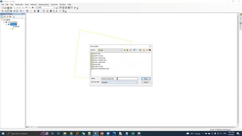Image resolution: width=242 pixels, height=136 pixels.
Task: Go back to previous extent arrow
Action: (x=21, y=11)
